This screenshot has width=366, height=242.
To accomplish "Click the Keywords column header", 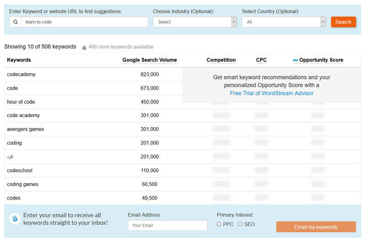I will click(x=19, y=60).
